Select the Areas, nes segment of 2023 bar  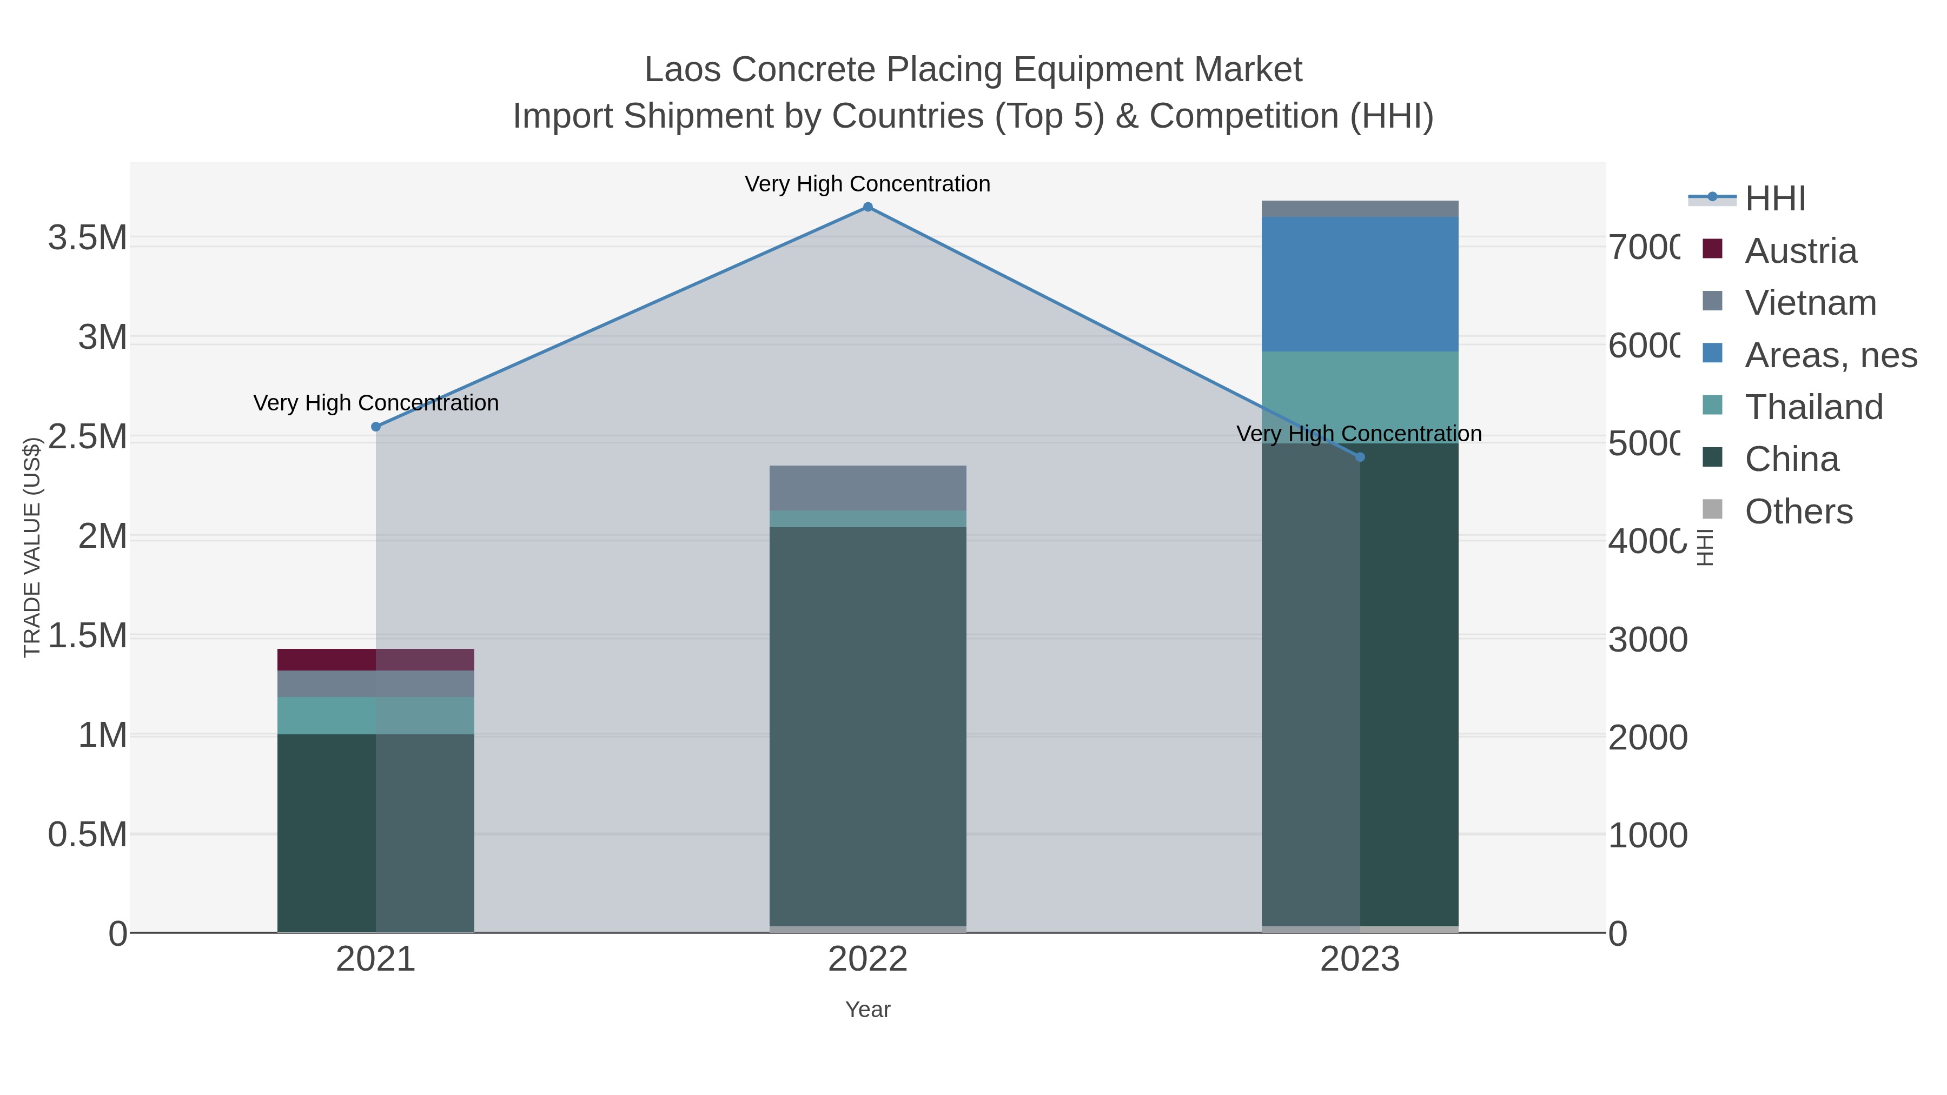pos(1360,284)
